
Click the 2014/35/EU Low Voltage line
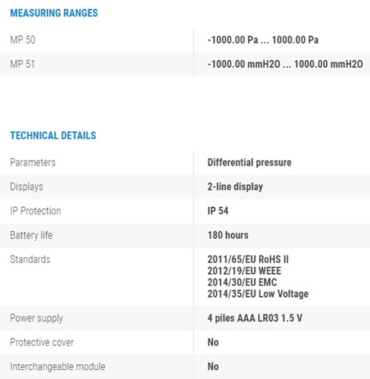point(258,294)
